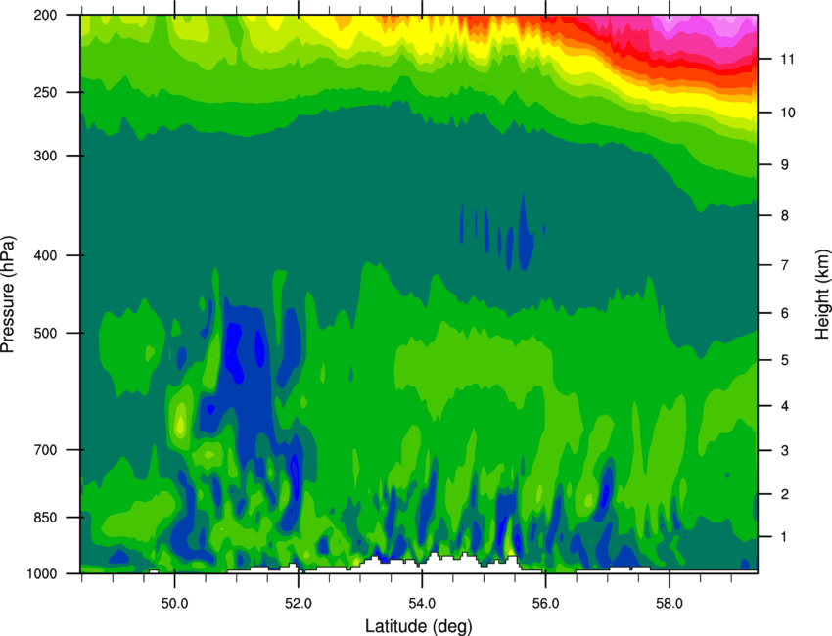
Task: Select the 500 pressure tick label
Action: tap(45, 333)
